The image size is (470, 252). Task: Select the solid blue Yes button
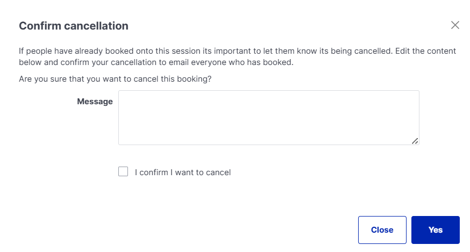pos(435,229)
